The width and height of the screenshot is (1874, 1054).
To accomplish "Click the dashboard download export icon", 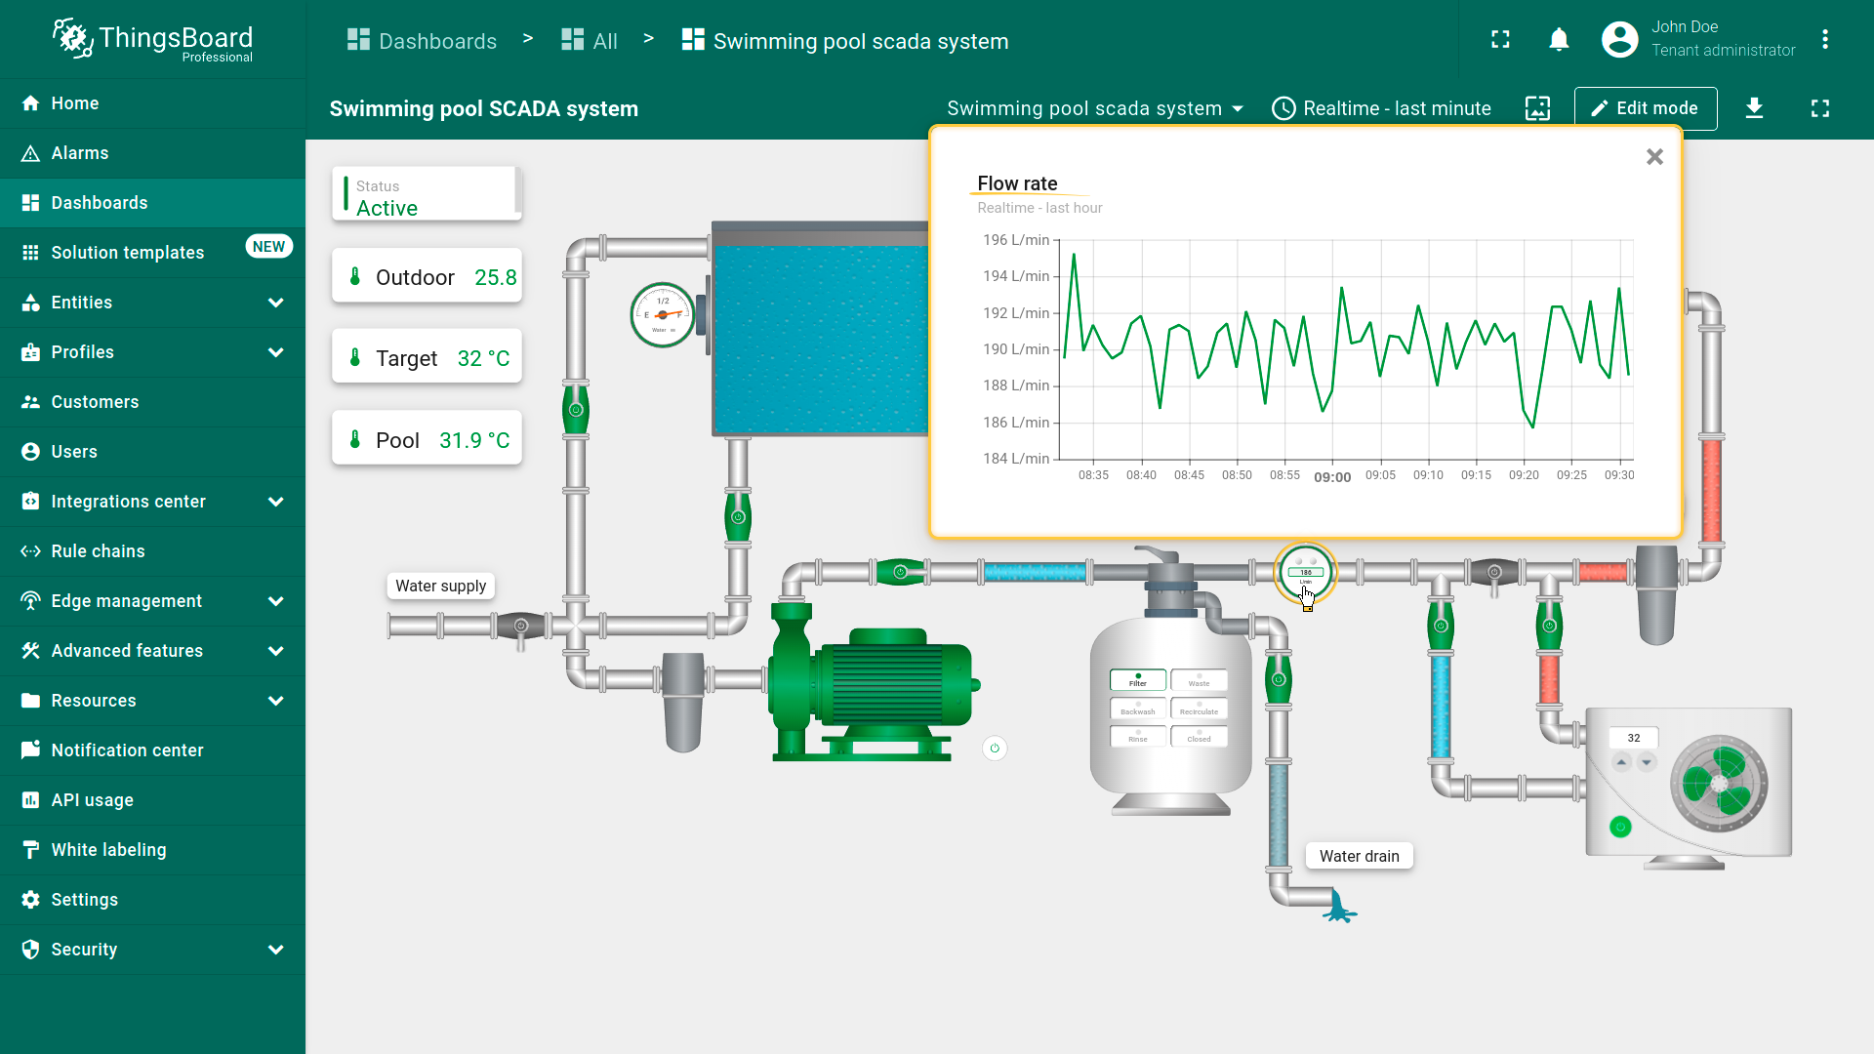I will pos(1754,108).
